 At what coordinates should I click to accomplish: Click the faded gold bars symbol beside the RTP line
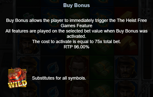[x=126, y=43]
